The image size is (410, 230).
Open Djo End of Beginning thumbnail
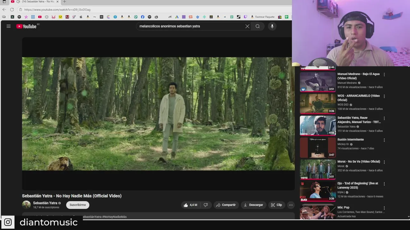click(318, 191)
